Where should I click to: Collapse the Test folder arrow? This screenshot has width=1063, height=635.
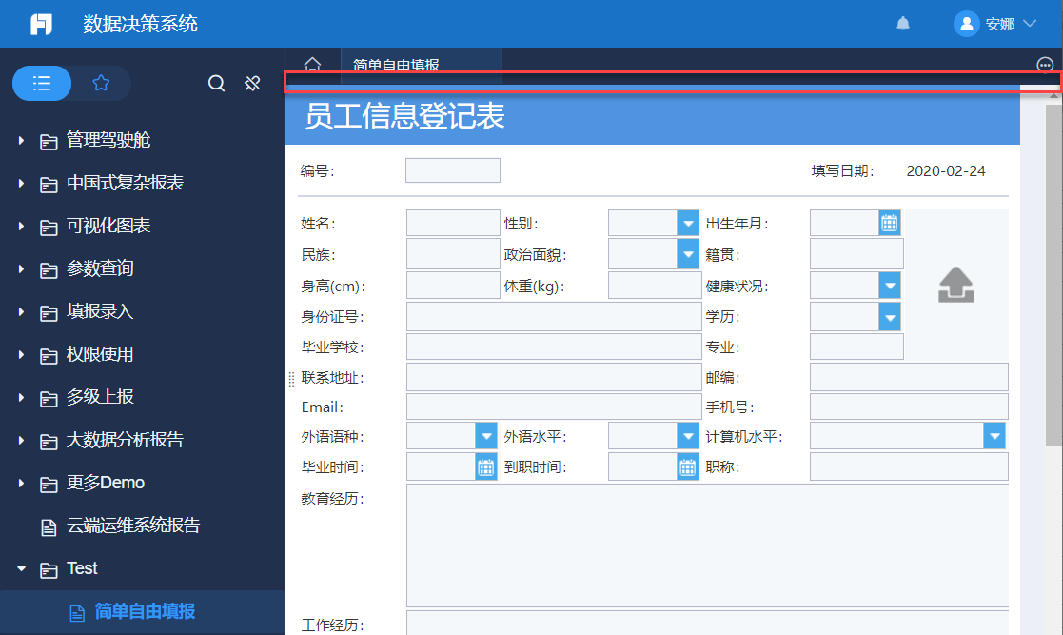pos(21,568)
